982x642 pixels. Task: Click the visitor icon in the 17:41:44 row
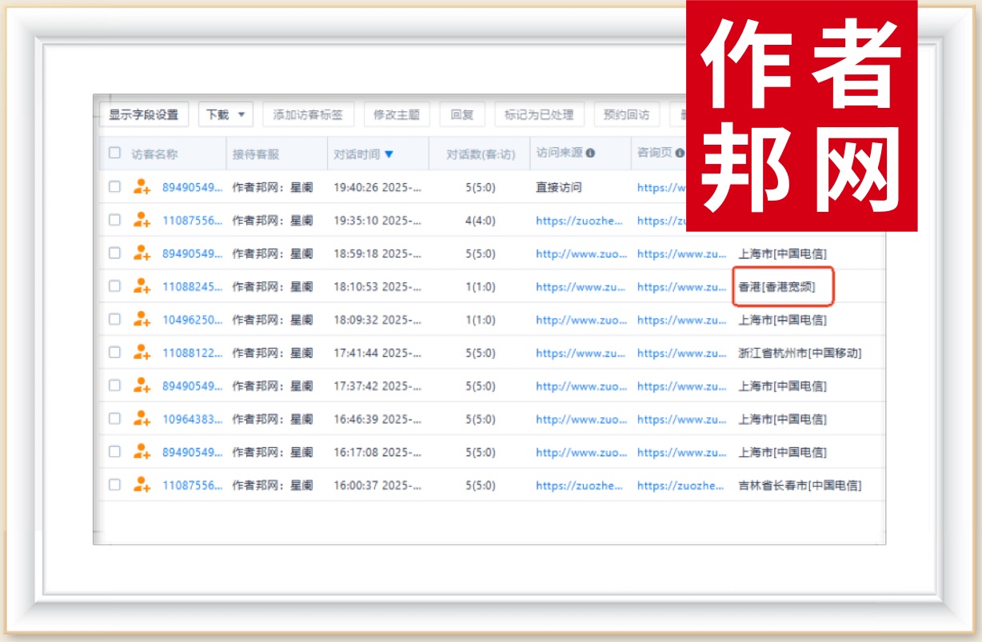[x=142, y=353]
